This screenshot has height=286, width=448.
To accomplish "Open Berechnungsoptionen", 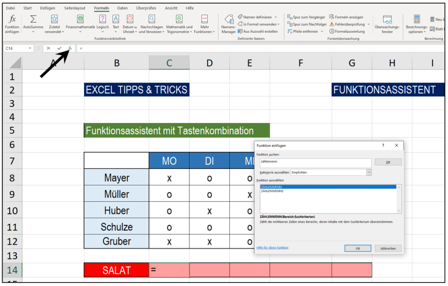I will click(x=417, y=24).
